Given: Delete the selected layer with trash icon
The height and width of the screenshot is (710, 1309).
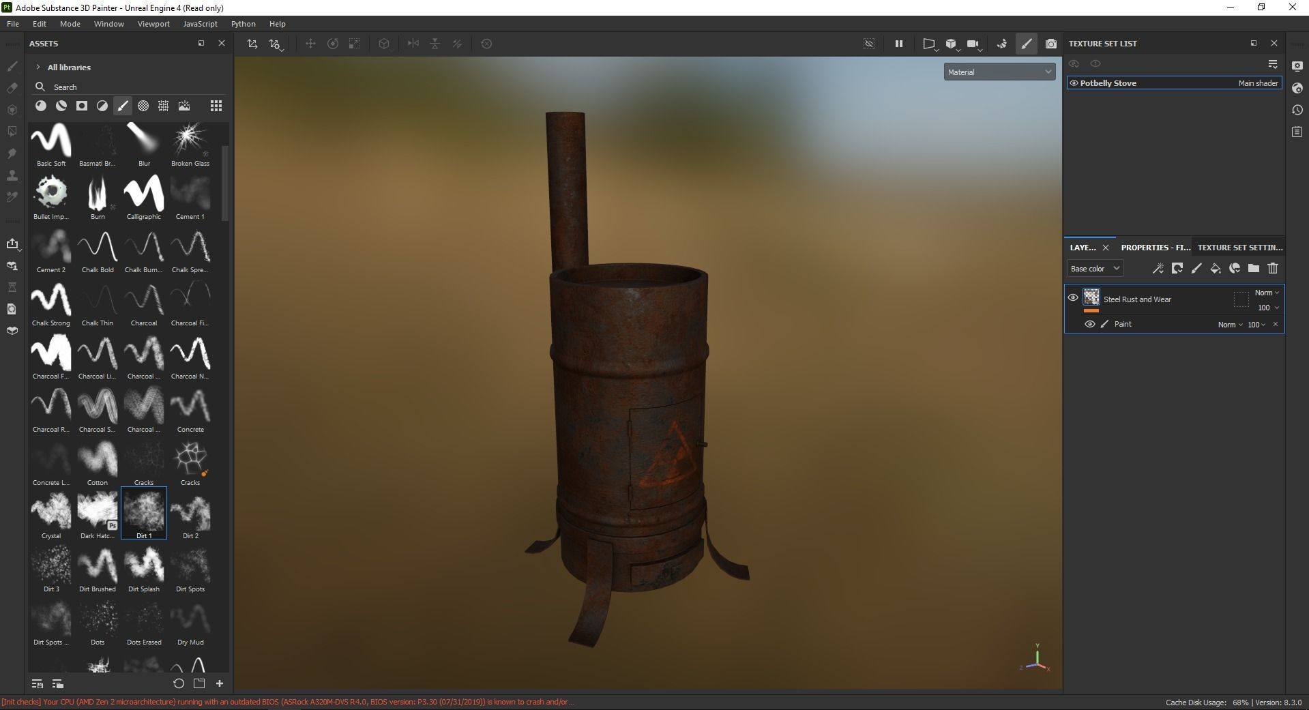Looking at the screenshot, I should coord(1272,269).
